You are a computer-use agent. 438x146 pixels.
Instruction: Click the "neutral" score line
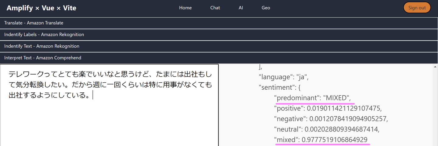coord(327,129)
